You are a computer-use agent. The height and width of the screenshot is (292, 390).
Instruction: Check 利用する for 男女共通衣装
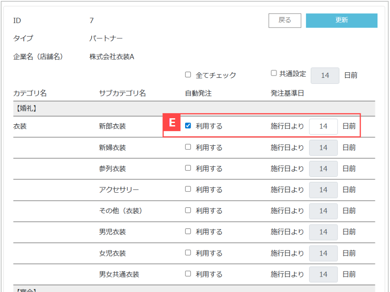coord(188,274)
